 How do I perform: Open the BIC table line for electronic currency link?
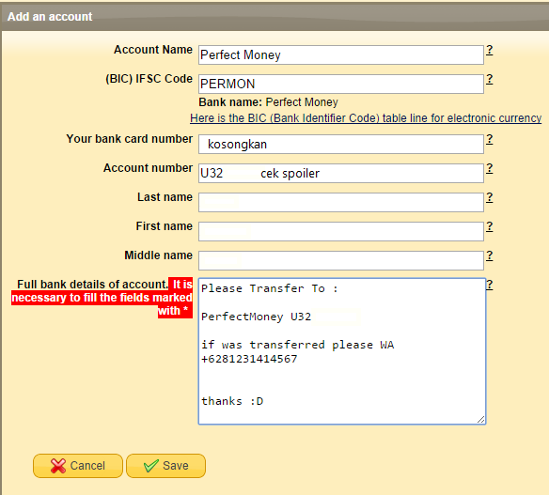(x=366, y=118)
